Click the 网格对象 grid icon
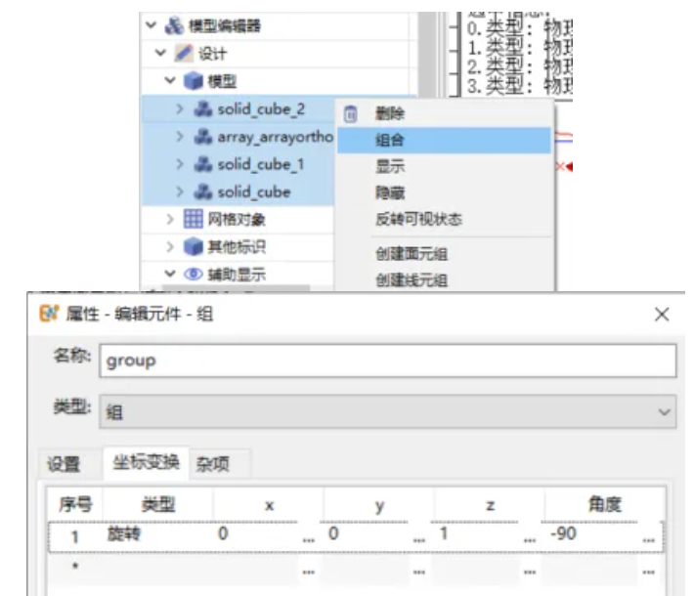 pos(194,220)
